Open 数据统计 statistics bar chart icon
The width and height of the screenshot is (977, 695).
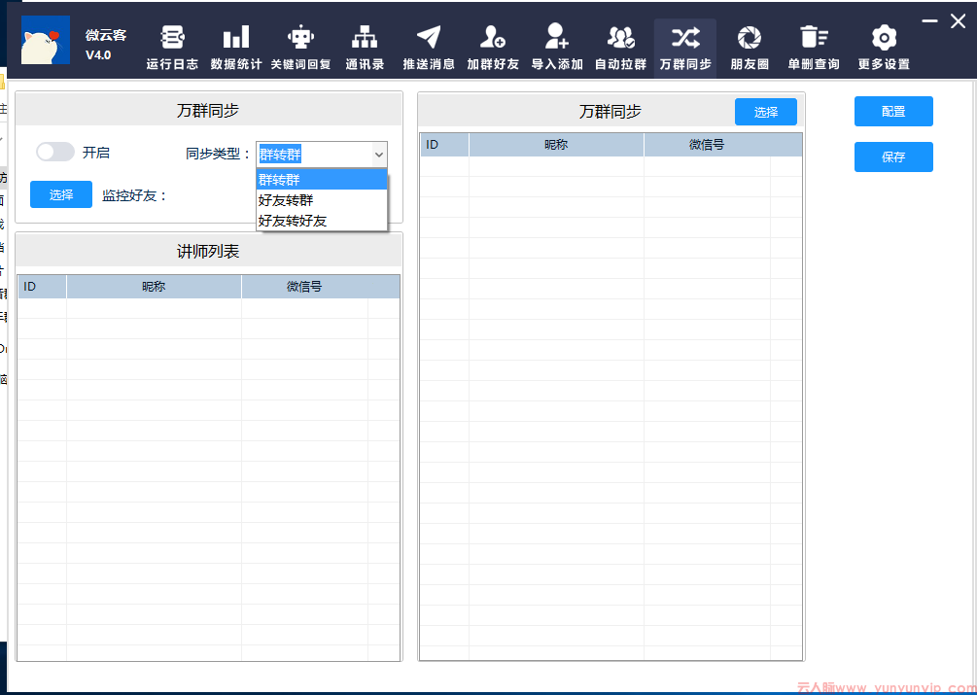click(x=235, y=39)
